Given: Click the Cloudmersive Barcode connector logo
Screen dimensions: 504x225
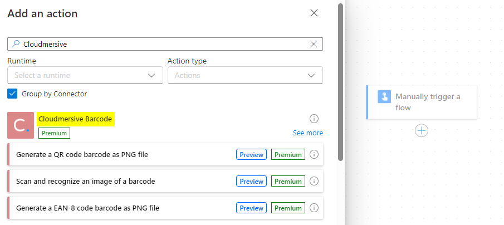Looking at the screenshot, I should tap(21, 125).
